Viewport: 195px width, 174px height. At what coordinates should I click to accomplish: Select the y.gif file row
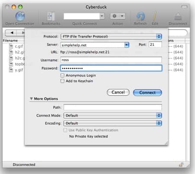14,70
